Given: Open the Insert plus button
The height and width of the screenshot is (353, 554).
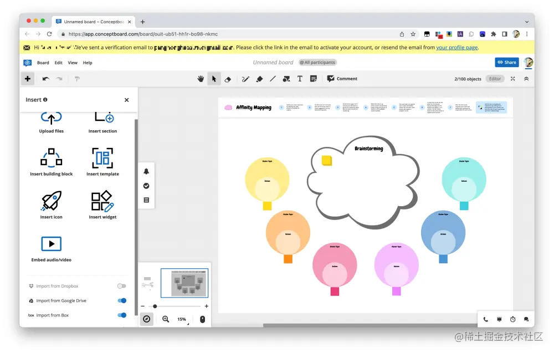Looking at the screenshot, I should tap(28, 79).
